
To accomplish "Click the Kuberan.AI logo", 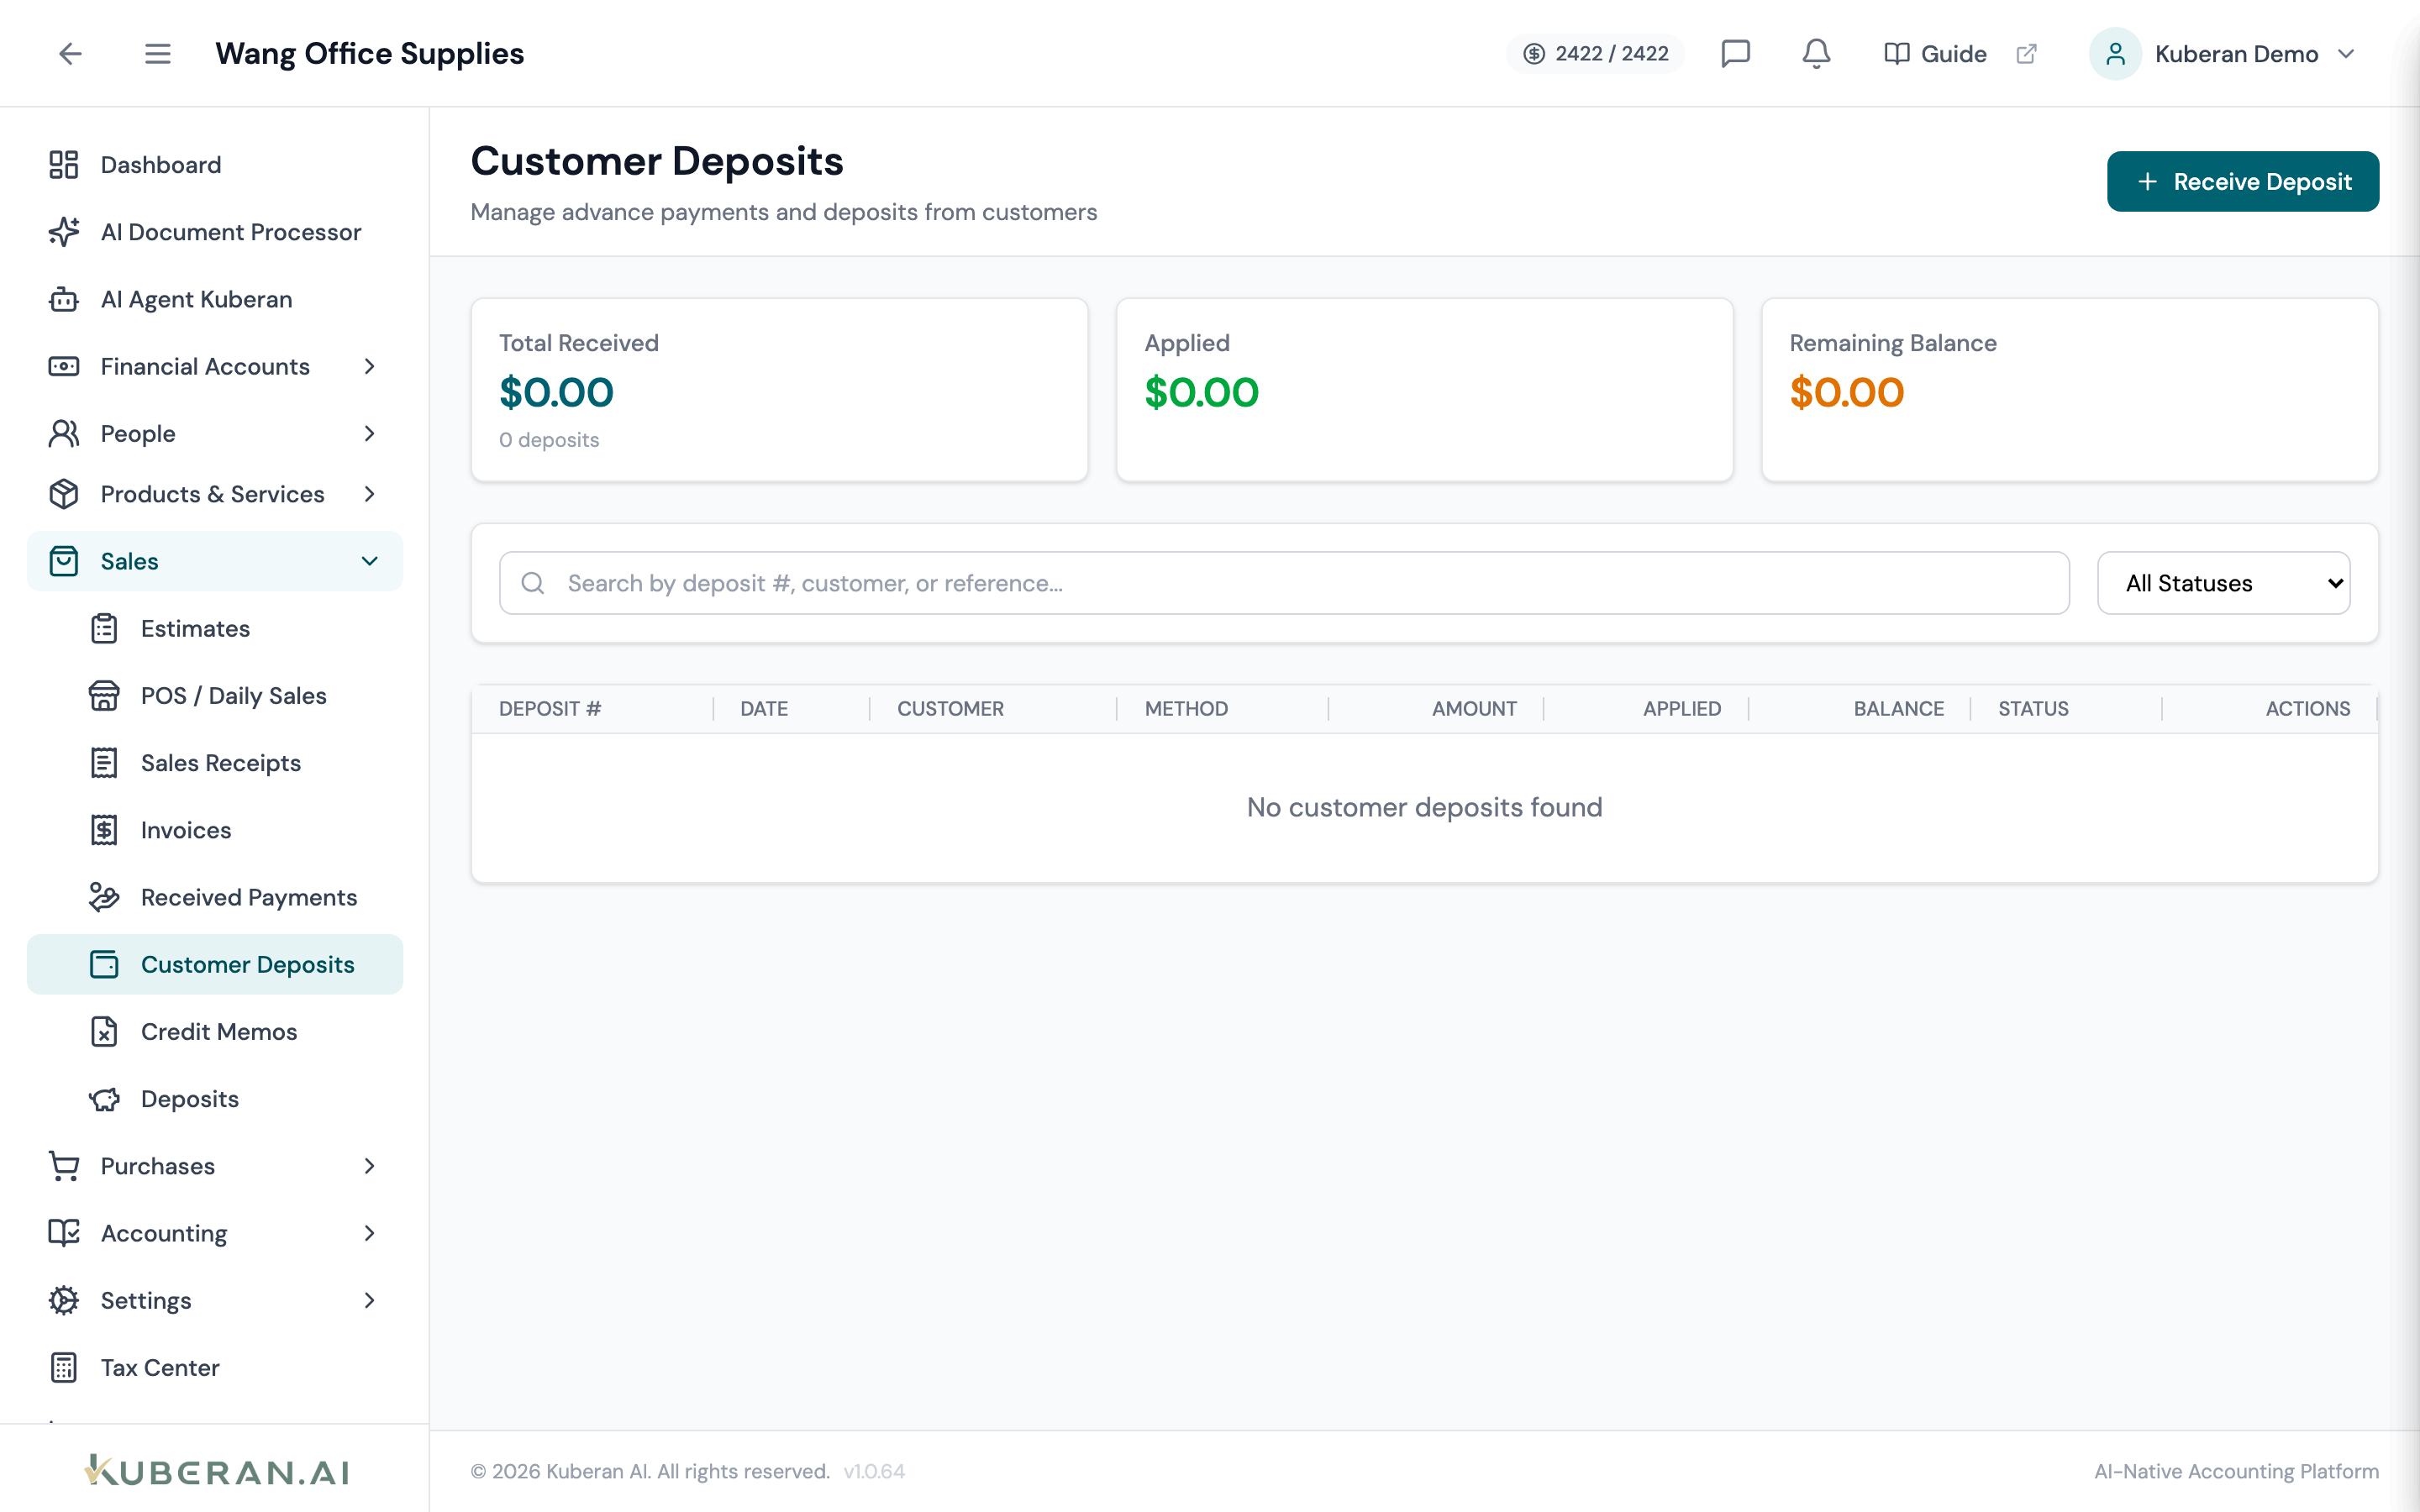I will click(216, 1471).
